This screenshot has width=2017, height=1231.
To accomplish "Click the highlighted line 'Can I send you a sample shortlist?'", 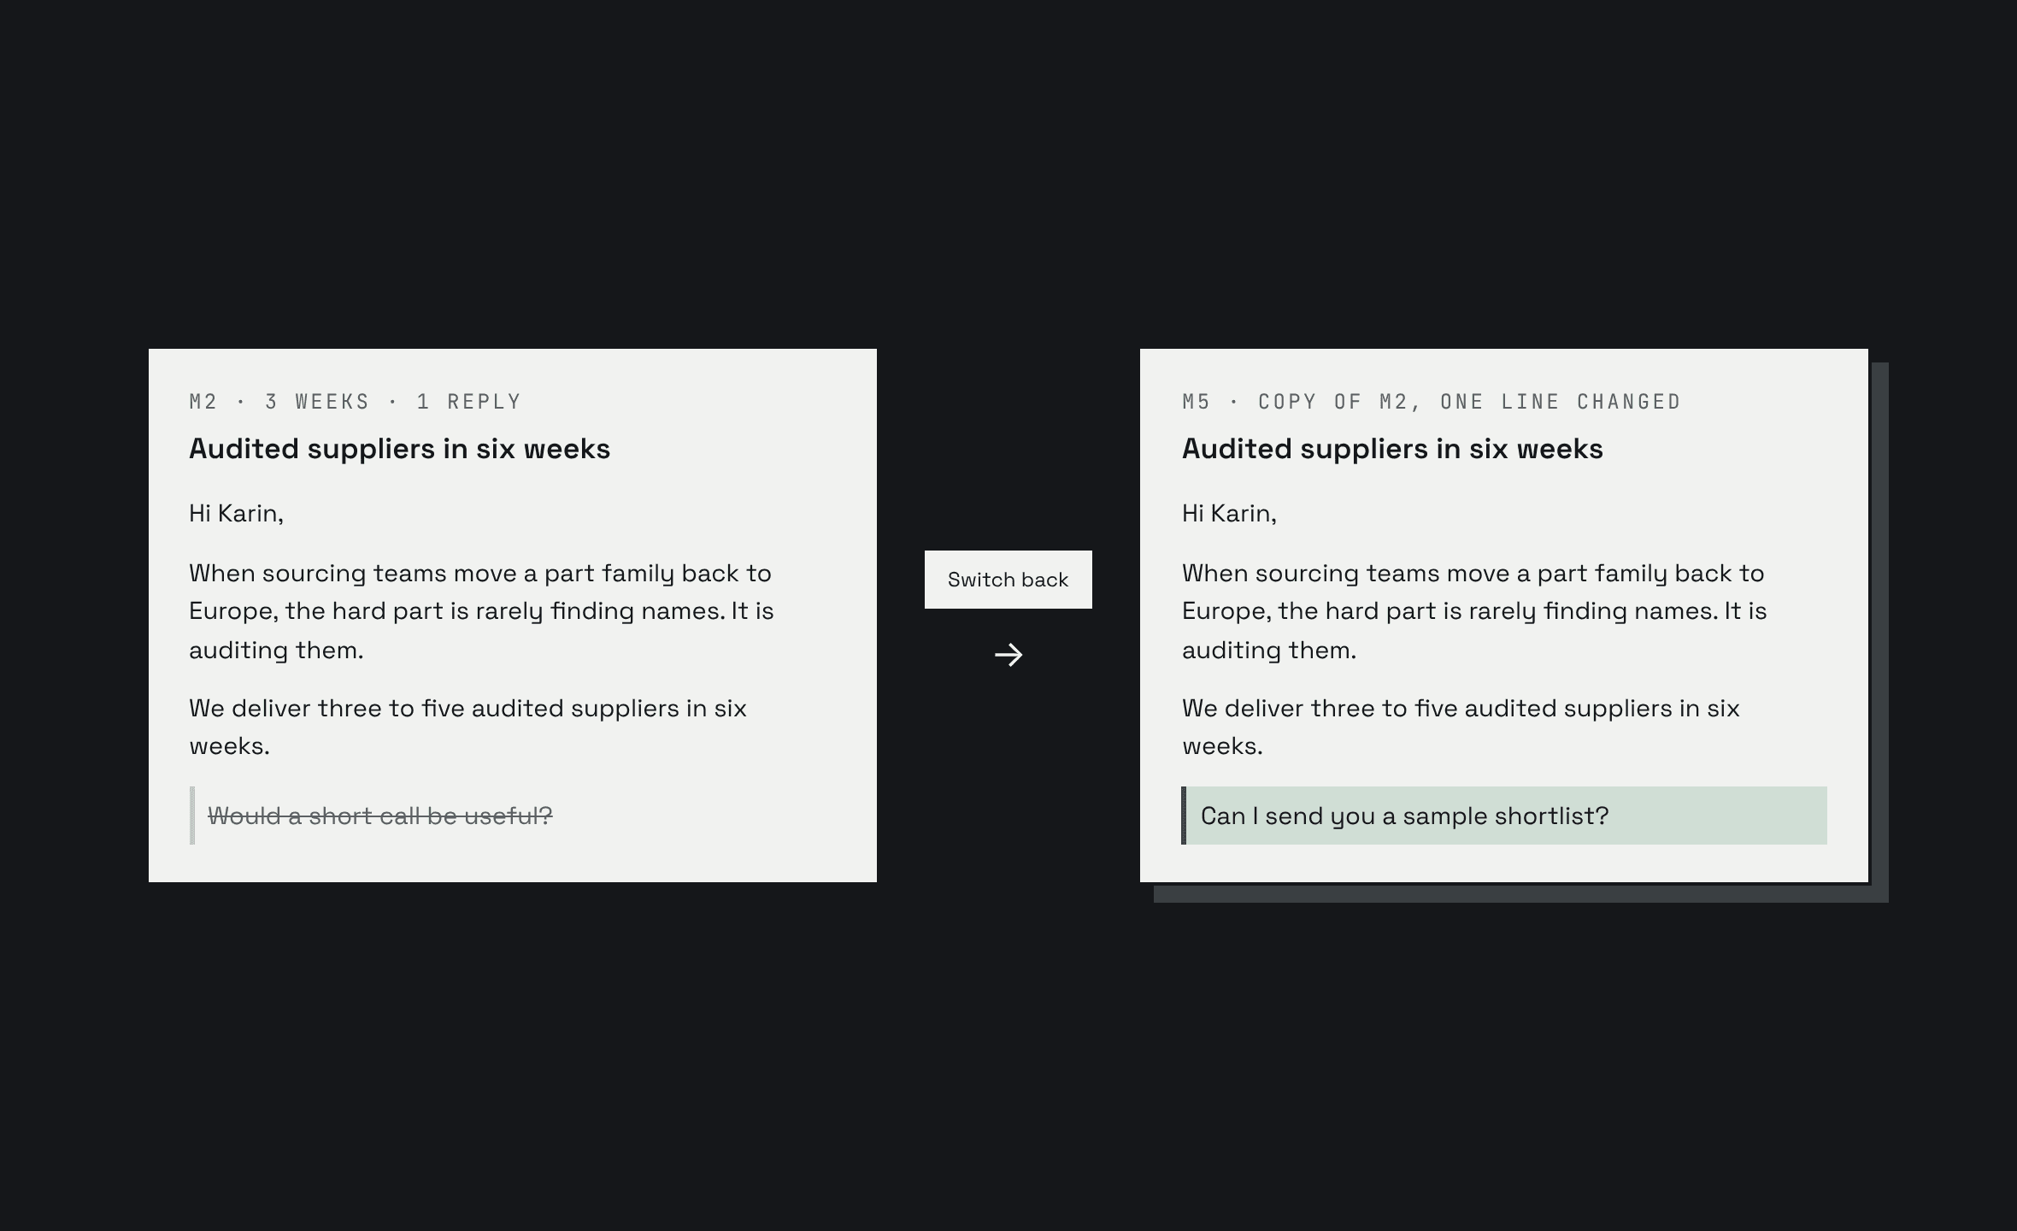I will click(x=1504, y=816).
